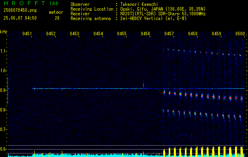Image resolution: width=248 pixels, height=157 pixels.
Task: Click the Receiving Location label
Action: click(92, 9)
